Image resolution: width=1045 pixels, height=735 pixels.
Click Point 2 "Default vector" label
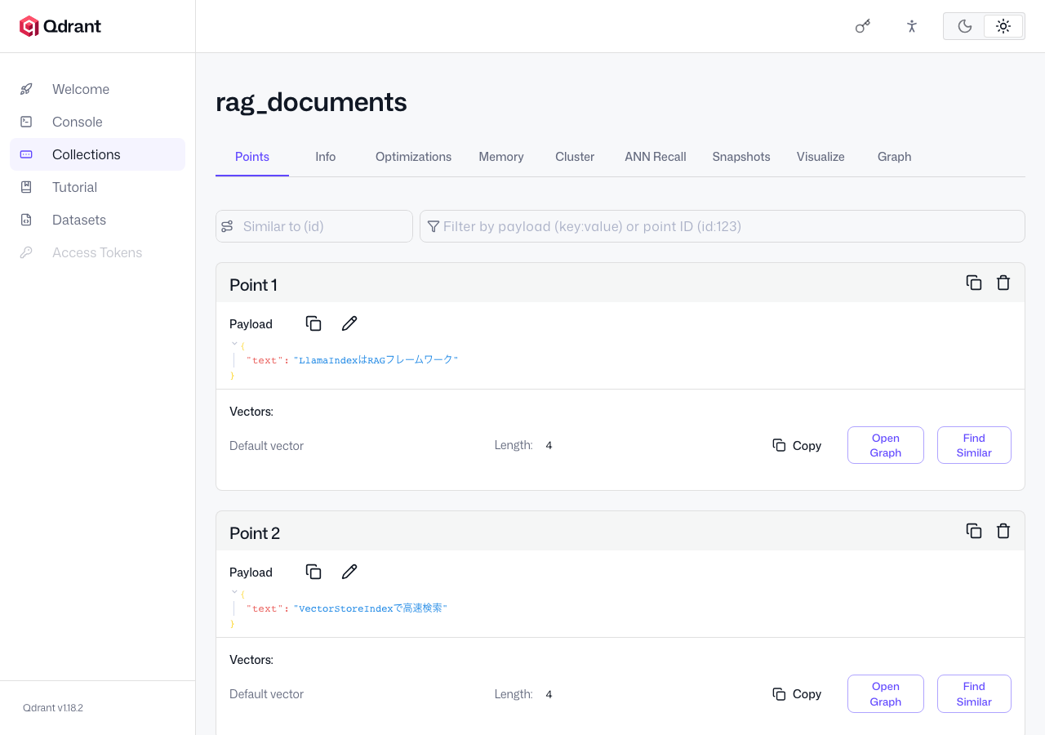(x=266, y=694)
